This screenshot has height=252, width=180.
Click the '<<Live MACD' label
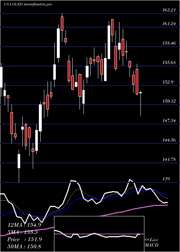152,242
